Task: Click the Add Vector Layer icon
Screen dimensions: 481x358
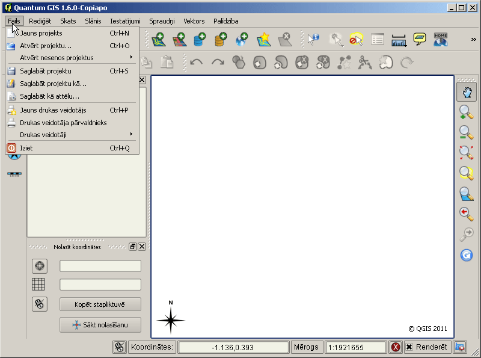Action: pyautogui.click(x=159, y=40)
